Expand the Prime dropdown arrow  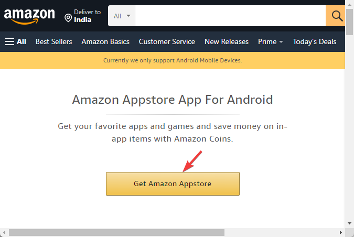281,42
